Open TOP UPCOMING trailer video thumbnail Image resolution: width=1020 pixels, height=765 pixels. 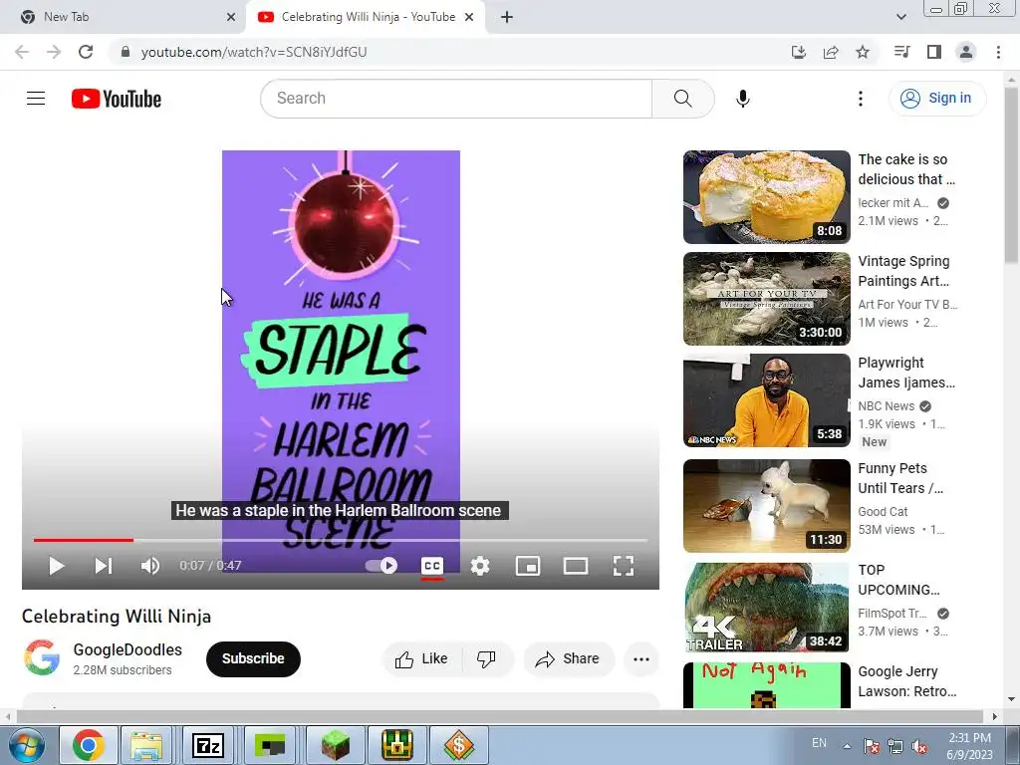[766, 608]
